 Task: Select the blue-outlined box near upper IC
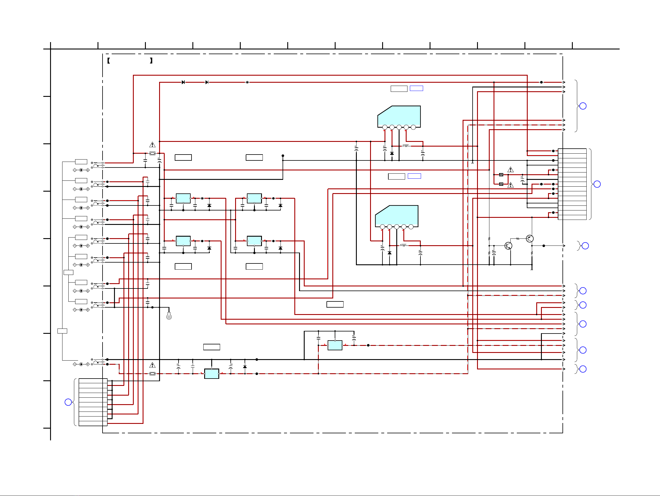click(416, 88)
